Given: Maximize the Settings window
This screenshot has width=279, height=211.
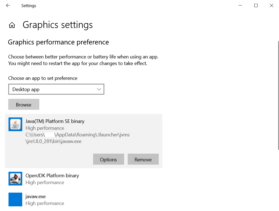Looking at the screenshot, I should 256,5.
